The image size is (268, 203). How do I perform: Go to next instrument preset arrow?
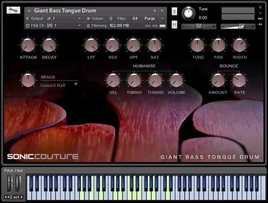click(x=162, y=11)
